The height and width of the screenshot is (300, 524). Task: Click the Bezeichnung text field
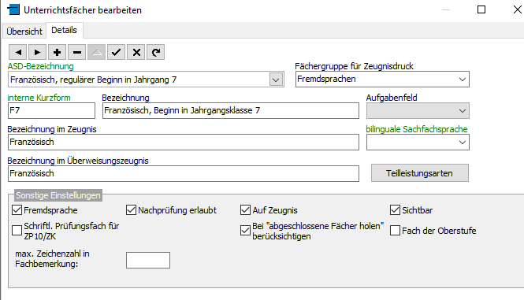(x=231, y=110)
